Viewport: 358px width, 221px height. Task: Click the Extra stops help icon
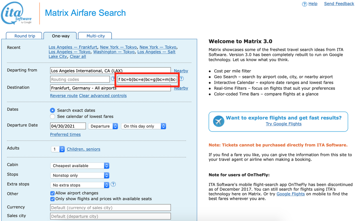pyautogui.click(x=113, y=184)
